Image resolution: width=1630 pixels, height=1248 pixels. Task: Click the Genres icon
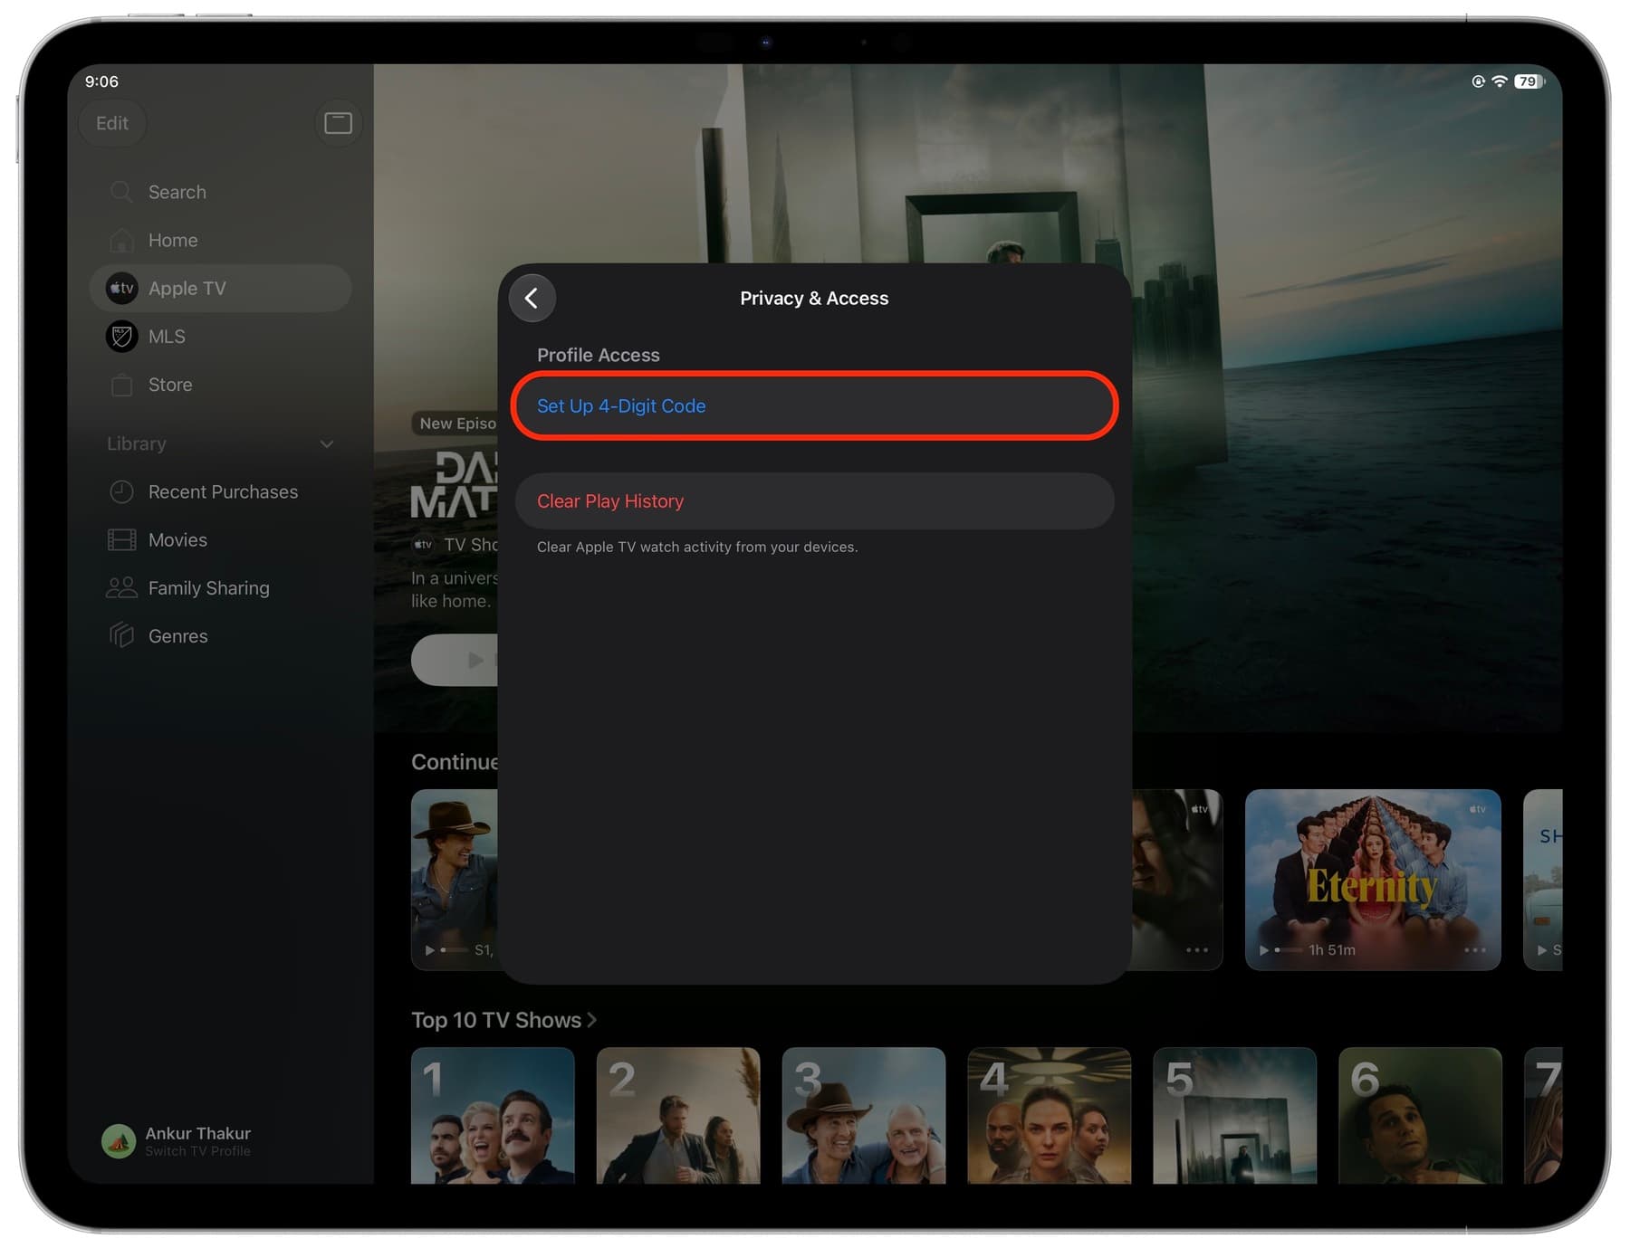(121, 635)
